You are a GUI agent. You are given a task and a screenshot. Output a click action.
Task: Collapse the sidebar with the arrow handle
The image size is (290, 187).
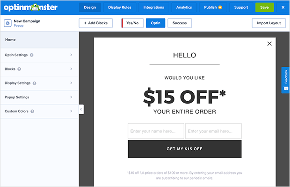[81, 109]
